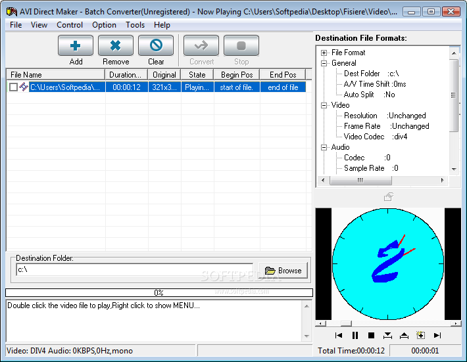Select audio Codec :0 tree item

[x=367, y=158]
